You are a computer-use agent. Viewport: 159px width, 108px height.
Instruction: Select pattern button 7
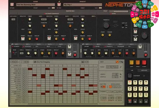pyautogui.click(x=141, y=89)
